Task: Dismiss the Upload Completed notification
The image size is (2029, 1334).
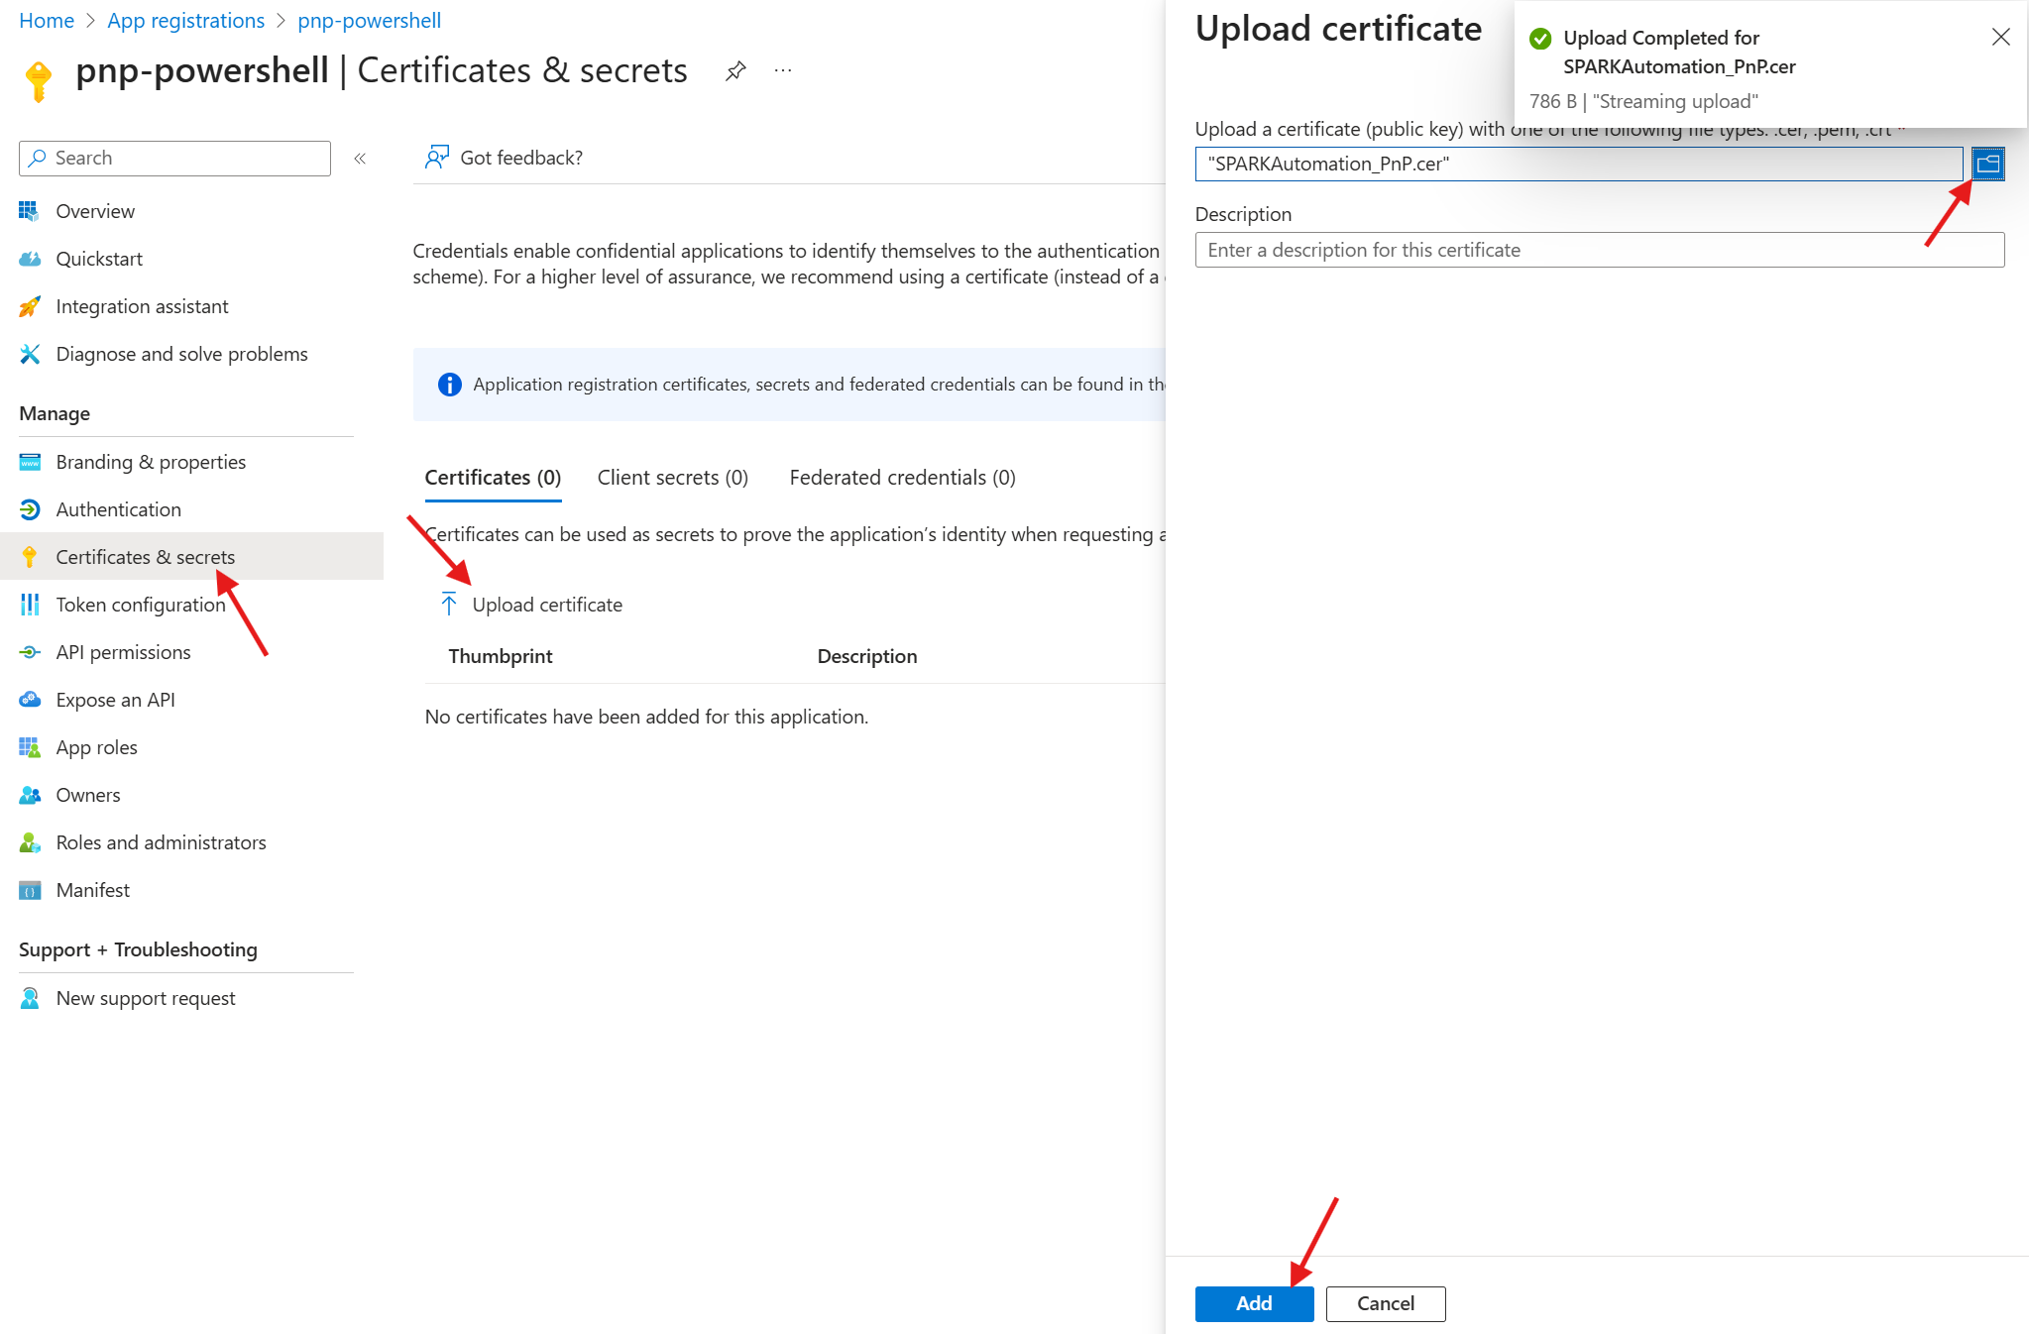Action: (x=2000, y=38)
